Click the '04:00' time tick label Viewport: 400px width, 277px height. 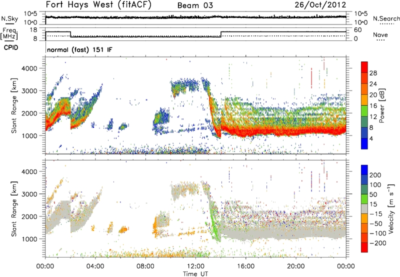pyautogui.click(x=95, y=266)
